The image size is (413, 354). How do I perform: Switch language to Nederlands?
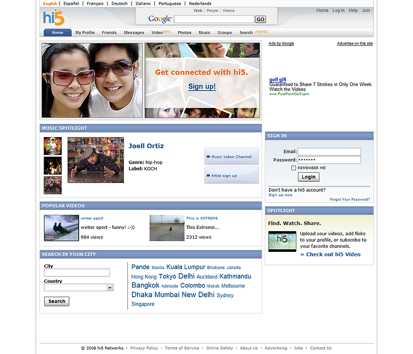(200, 3)
